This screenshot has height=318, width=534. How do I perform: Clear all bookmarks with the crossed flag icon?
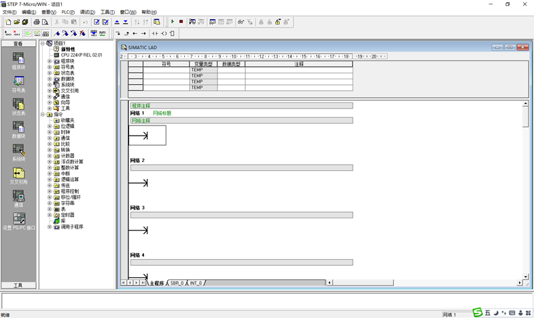(82, 33)
